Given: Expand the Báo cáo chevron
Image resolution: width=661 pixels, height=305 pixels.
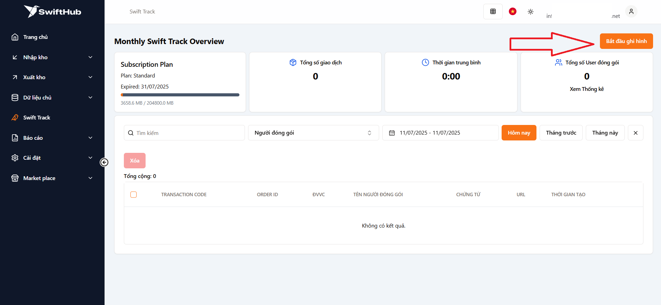Looking at the screenshot, I should 90,138.
